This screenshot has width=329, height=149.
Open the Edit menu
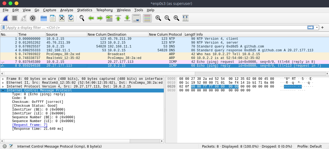coord(15,10)
